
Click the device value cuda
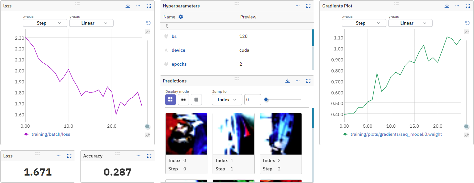[x=244, y=50]
